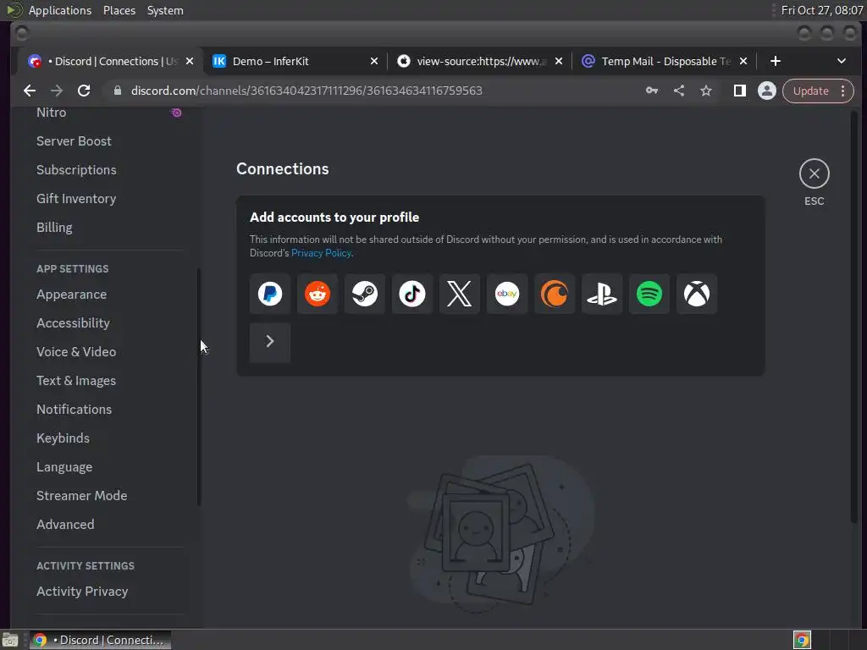Viewport: 867px width, 650px height.
Task: Close the Demo – InferKit tab
Action: [x=374, y=61]
